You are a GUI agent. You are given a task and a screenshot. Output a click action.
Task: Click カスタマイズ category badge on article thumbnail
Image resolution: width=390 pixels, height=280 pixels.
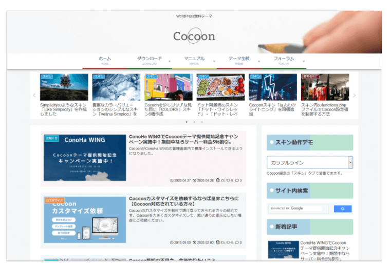tap(54, 200)
